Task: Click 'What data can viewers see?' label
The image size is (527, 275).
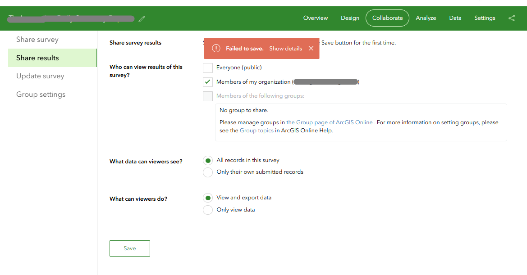Action: pyautogui.click(x=146, y=162)
